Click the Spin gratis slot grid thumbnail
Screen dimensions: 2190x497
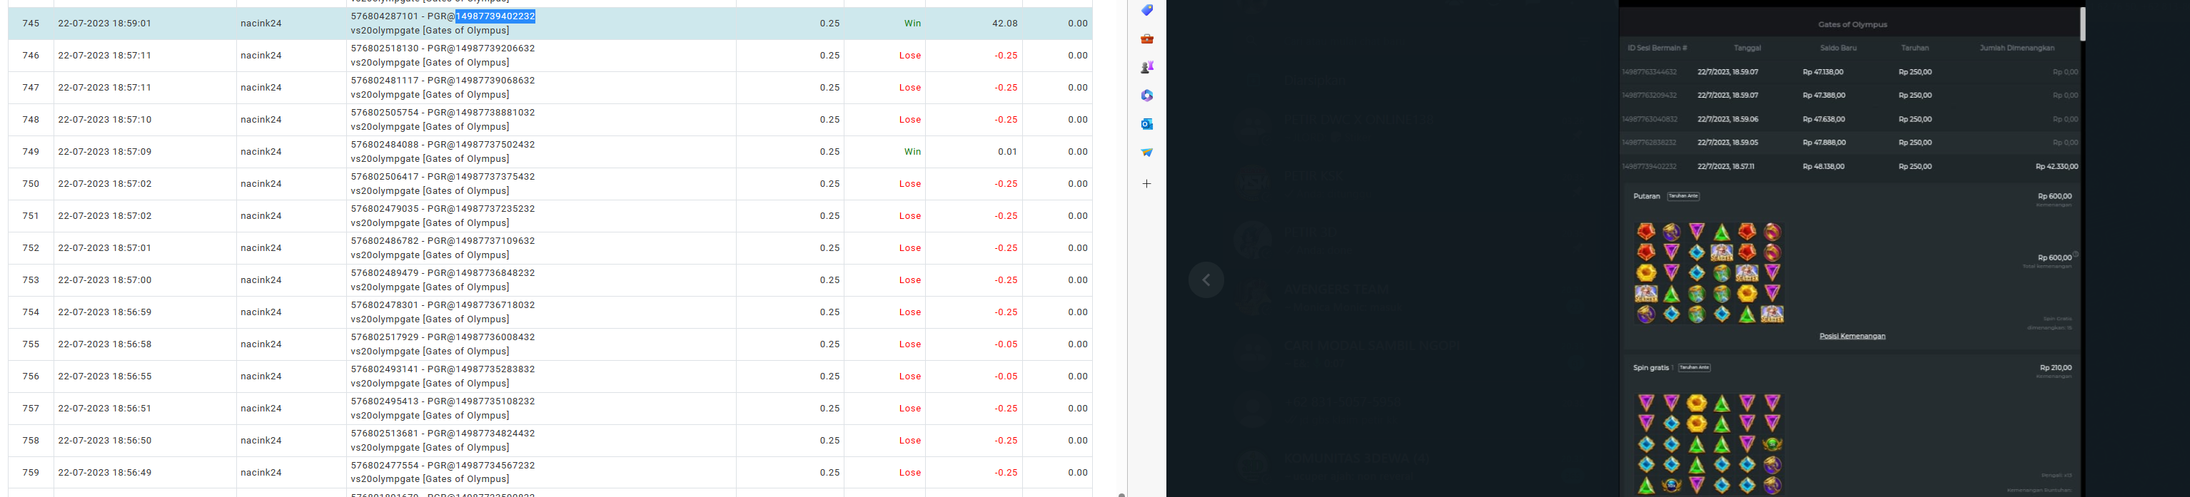tap(1709, 444)
